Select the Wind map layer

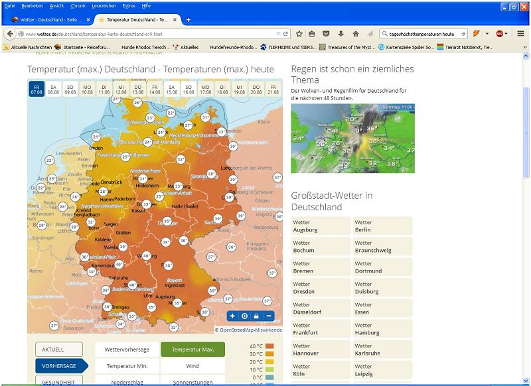[x=192, y=365]
